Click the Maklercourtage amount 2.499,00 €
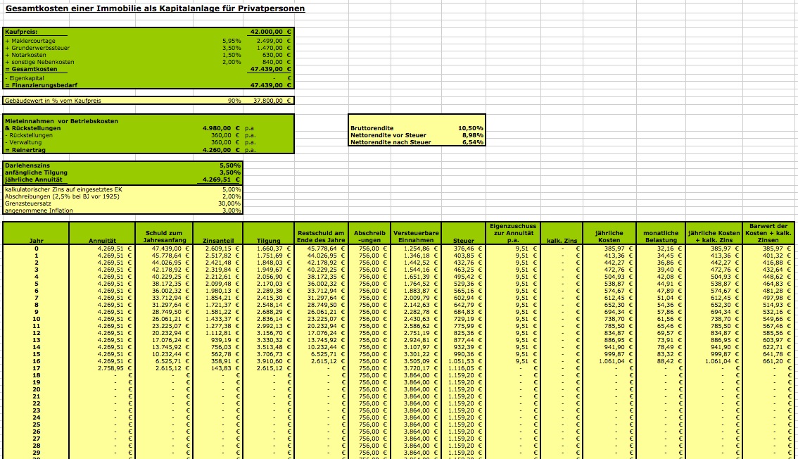The width and height of the screenshot is (798, 459). coord(273,41)
